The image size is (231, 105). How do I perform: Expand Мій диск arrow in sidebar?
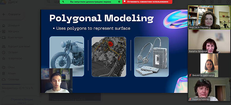1,31
